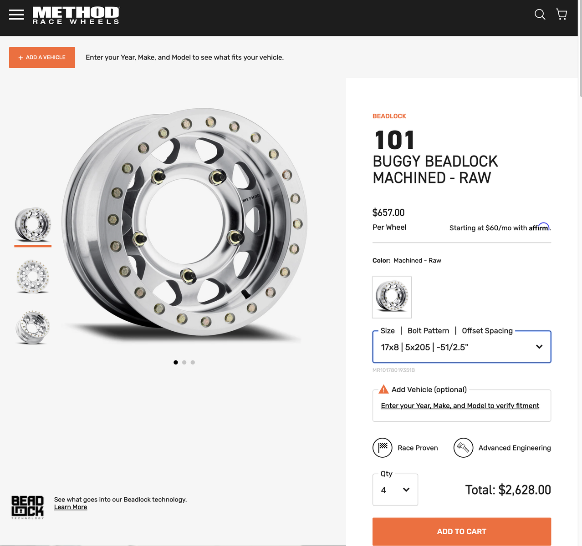Click the Add to Cart button

(462, 531)
